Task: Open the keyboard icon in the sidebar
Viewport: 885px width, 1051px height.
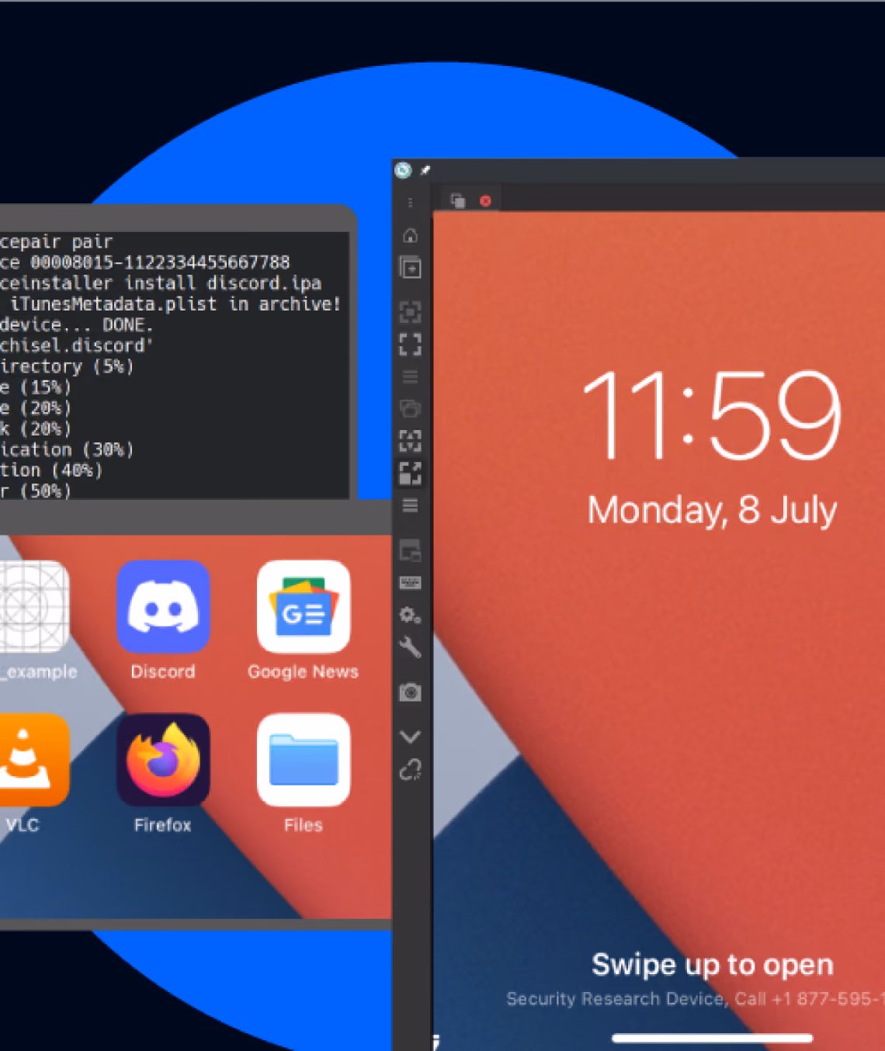Action: (x=410, y=582)
